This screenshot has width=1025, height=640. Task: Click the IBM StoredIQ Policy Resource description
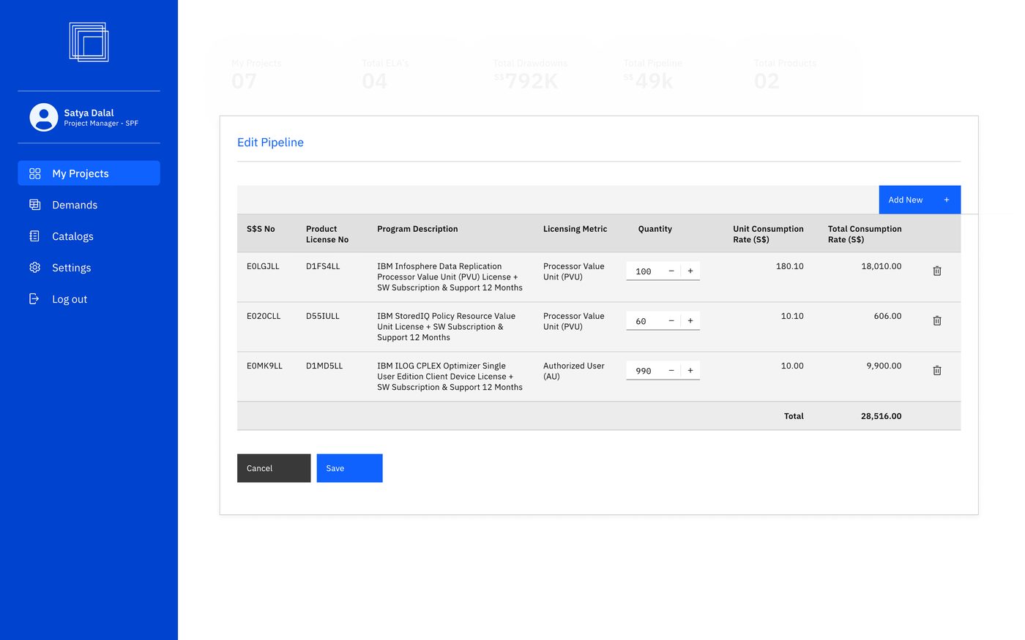(x=447, y=327)
